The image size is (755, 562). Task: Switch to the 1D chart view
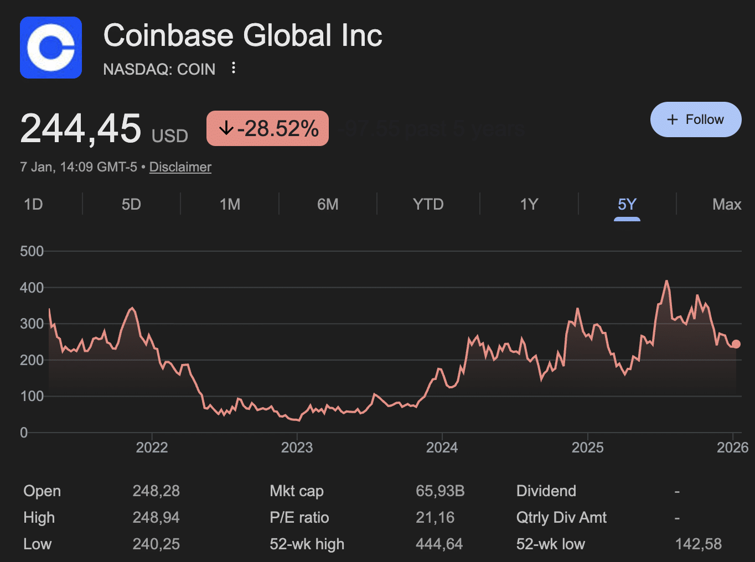click(x=33, y=204)
